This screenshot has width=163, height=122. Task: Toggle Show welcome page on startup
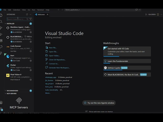[x=86, y=111]
